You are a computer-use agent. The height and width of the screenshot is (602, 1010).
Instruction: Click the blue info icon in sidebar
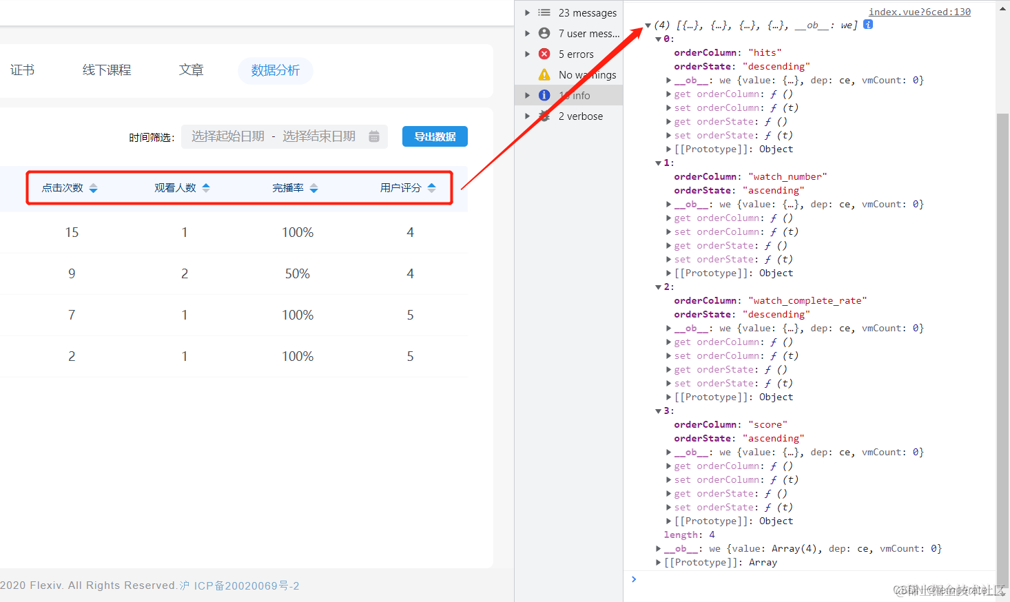(544, 95)
